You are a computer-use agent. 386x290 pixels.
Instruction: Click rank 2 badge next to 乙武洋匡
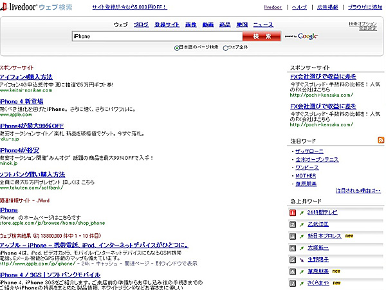point(293,224)
